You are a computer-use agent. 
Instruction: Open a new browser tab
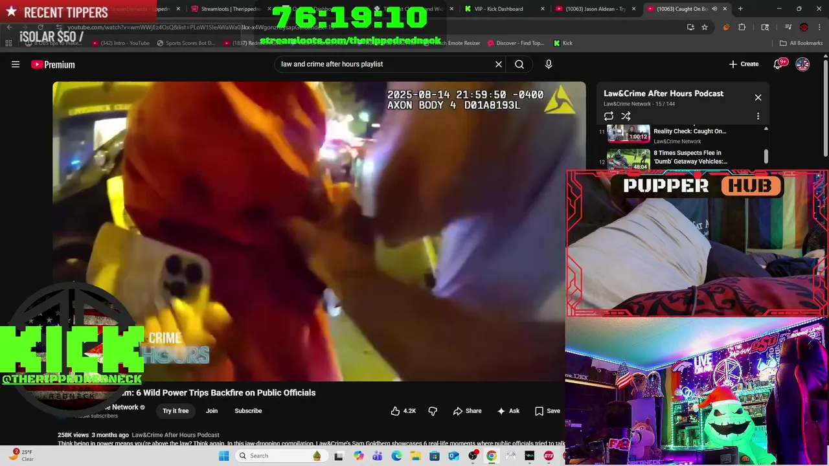click(740, 9)
